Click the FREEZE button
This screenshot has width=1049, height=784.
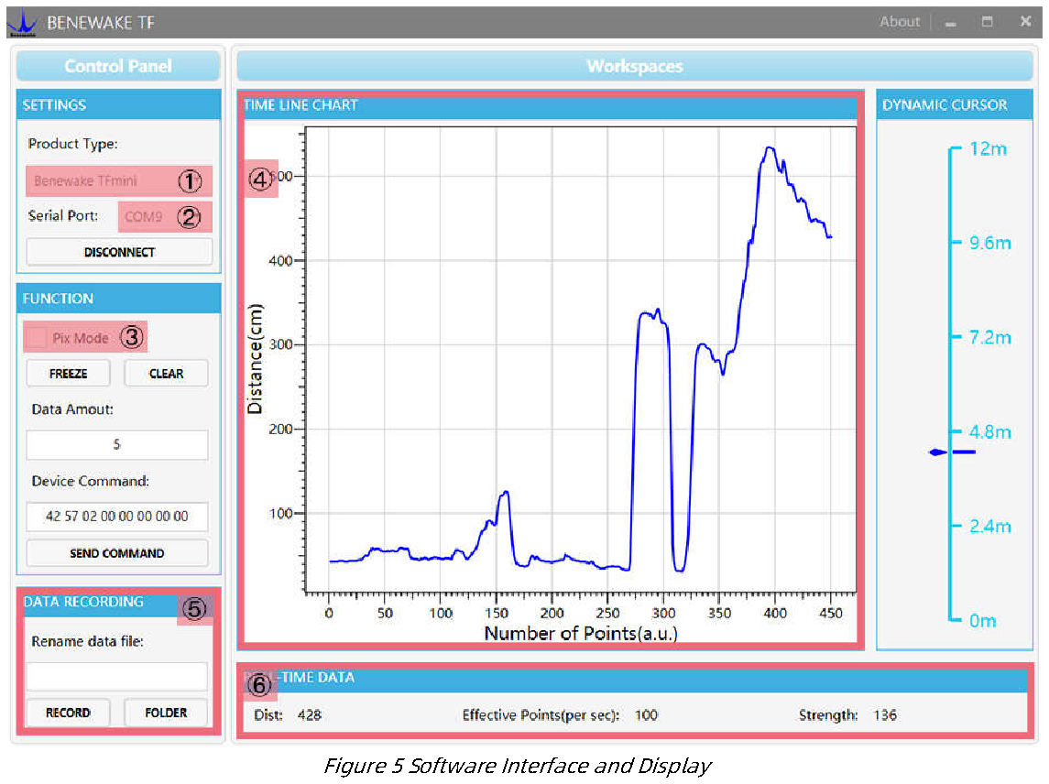pos(68,374)
